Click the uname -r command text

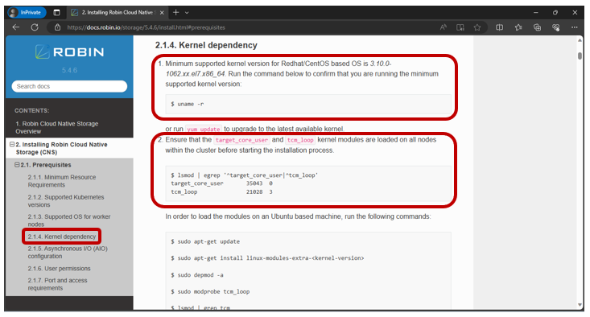tap(187, 104)
